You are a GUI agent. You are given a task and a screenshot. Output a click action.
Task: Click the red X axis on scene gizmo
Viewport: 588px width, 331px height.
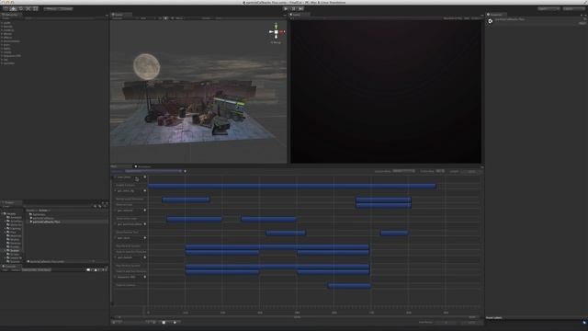(282, 32)
